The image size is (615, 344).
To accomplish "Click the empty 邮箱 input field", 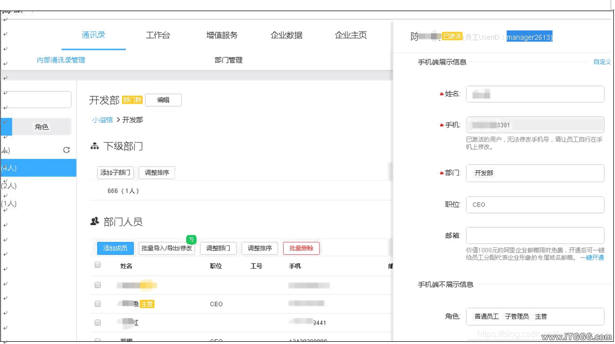I will [x=535, y=236].
